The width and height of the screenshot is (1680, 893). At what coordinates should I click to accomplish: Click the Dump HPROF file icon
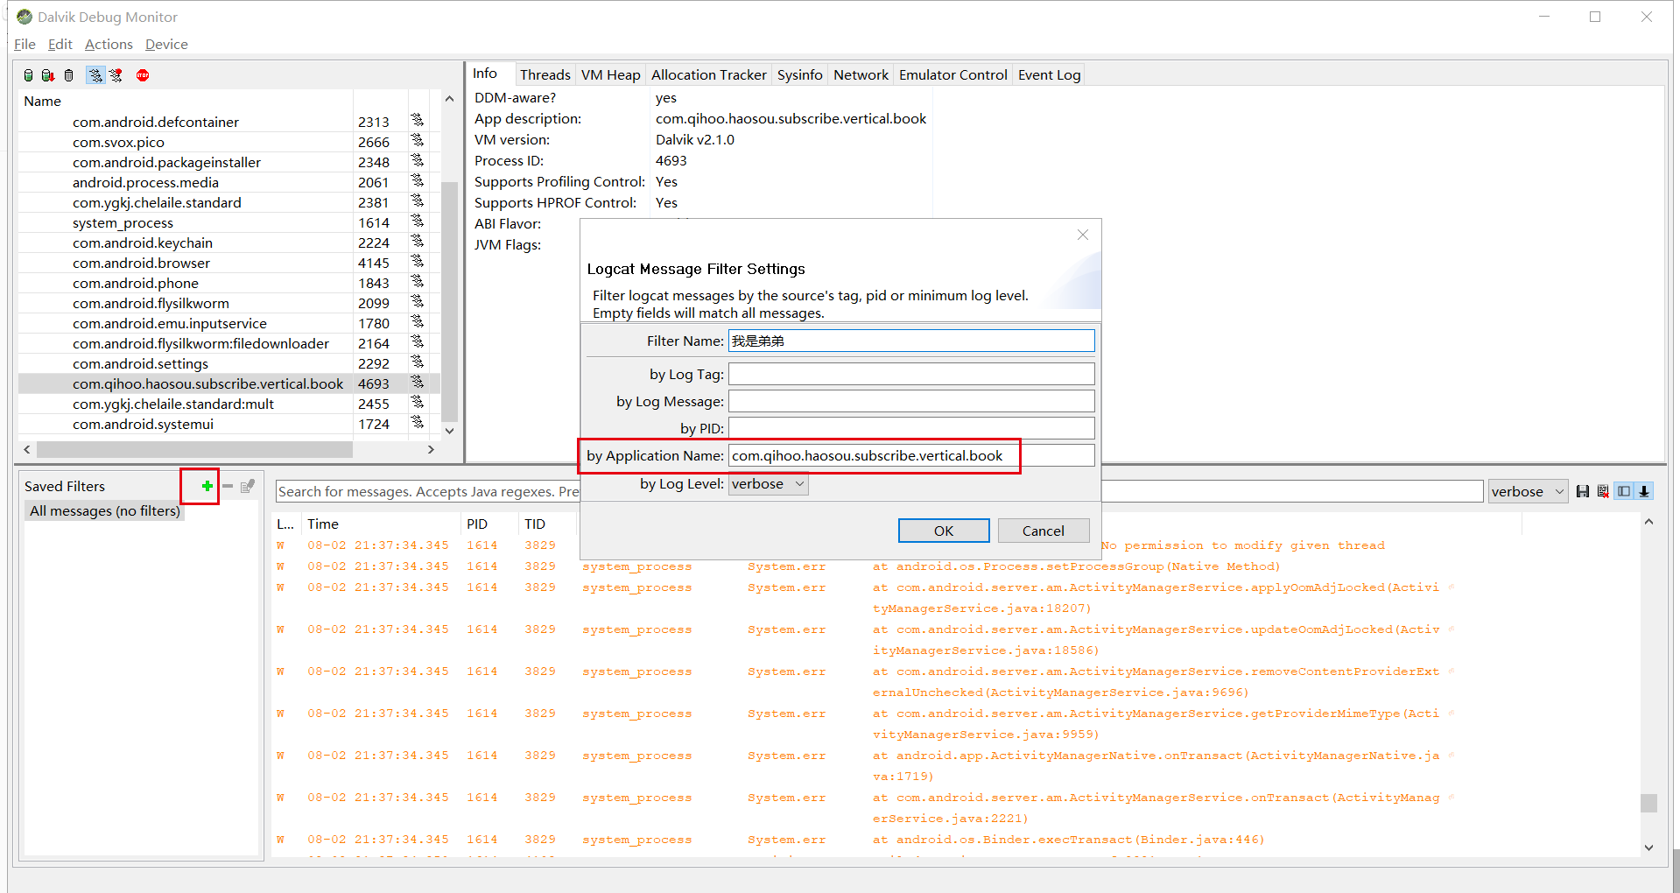pyautogui.click(x=48, y=75)
